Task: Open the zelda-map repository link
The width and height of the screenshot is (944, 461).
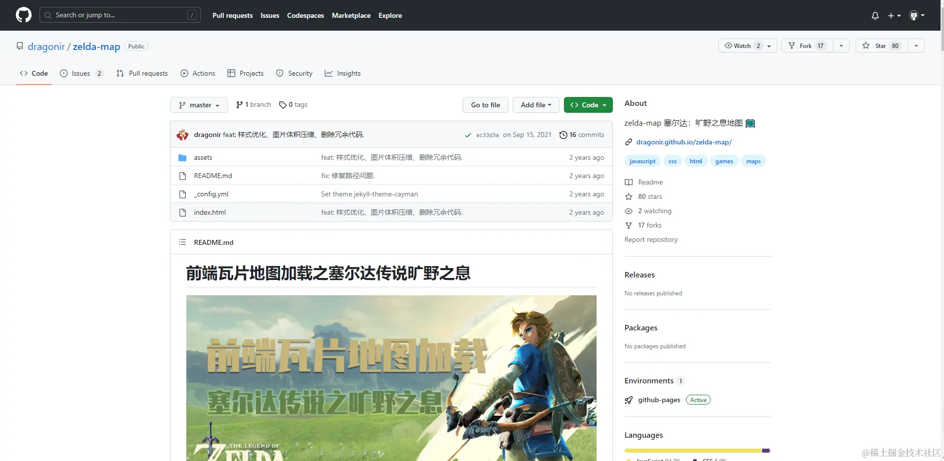Action: 96,46
